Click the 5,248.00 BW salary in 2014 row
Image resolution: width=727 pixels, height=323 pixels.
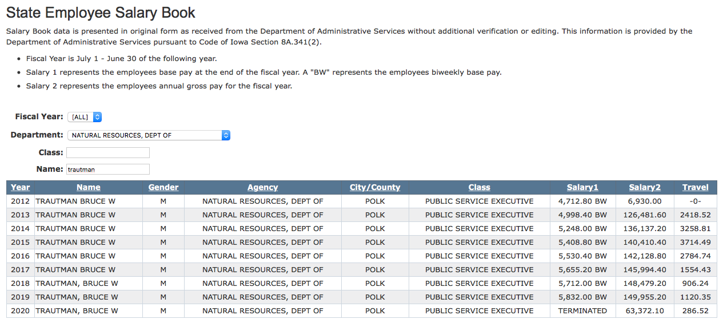tap(582, 229)
